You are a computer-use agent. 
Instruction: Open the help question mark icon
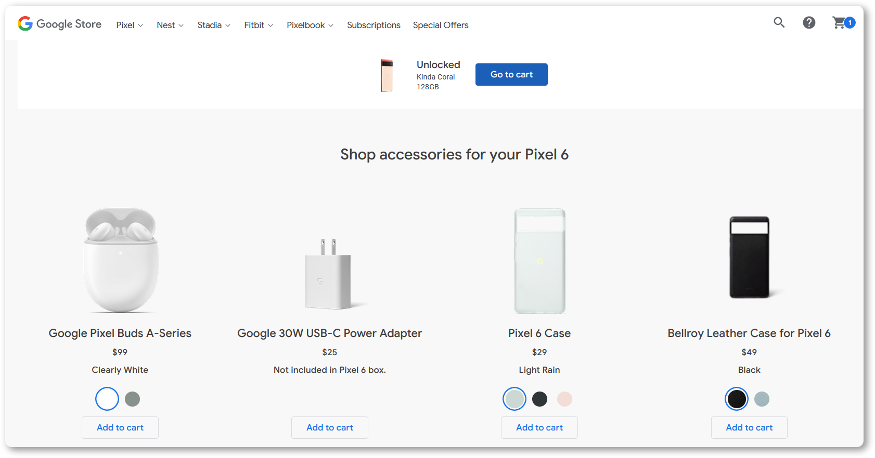(809, 22)
